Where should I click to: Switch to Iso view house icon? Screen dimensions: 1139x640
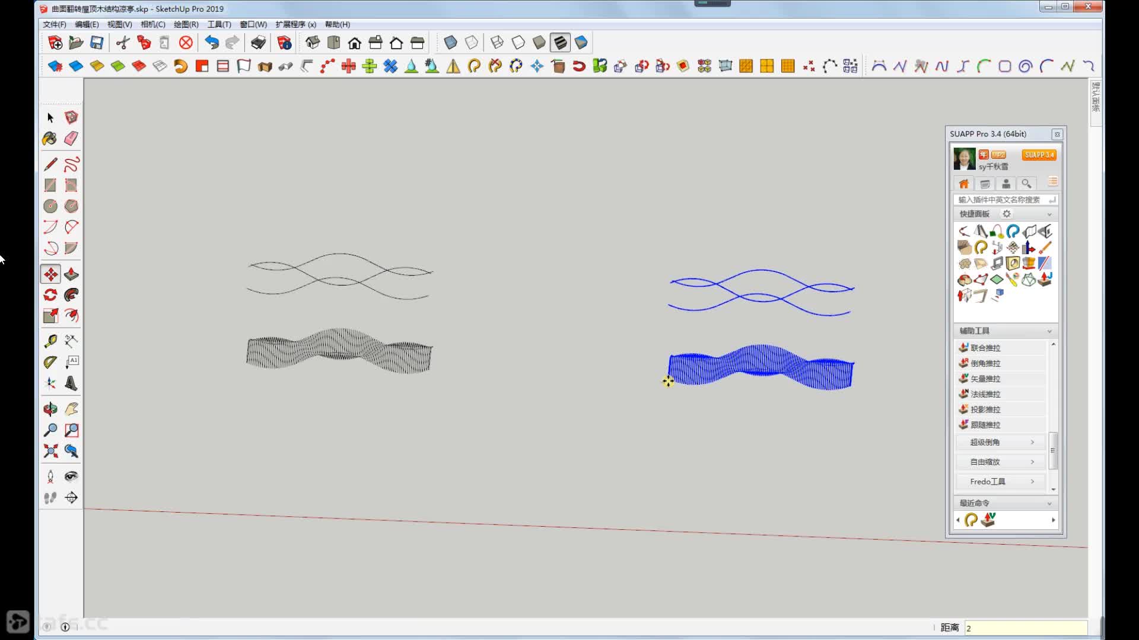(x=313, y=43)
